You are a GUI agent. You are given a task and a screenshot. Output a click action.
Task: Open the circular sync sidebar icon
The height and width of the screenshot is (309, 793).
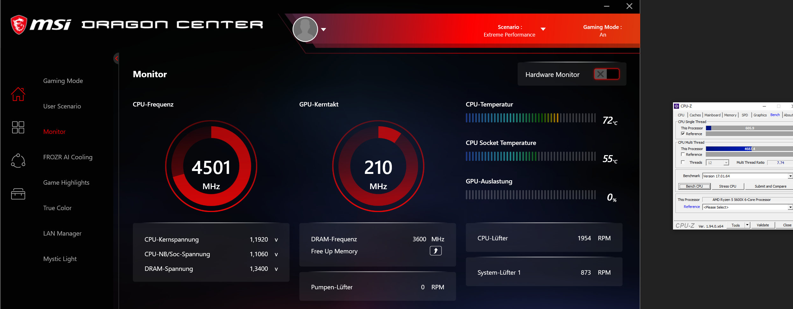[18, 161]
